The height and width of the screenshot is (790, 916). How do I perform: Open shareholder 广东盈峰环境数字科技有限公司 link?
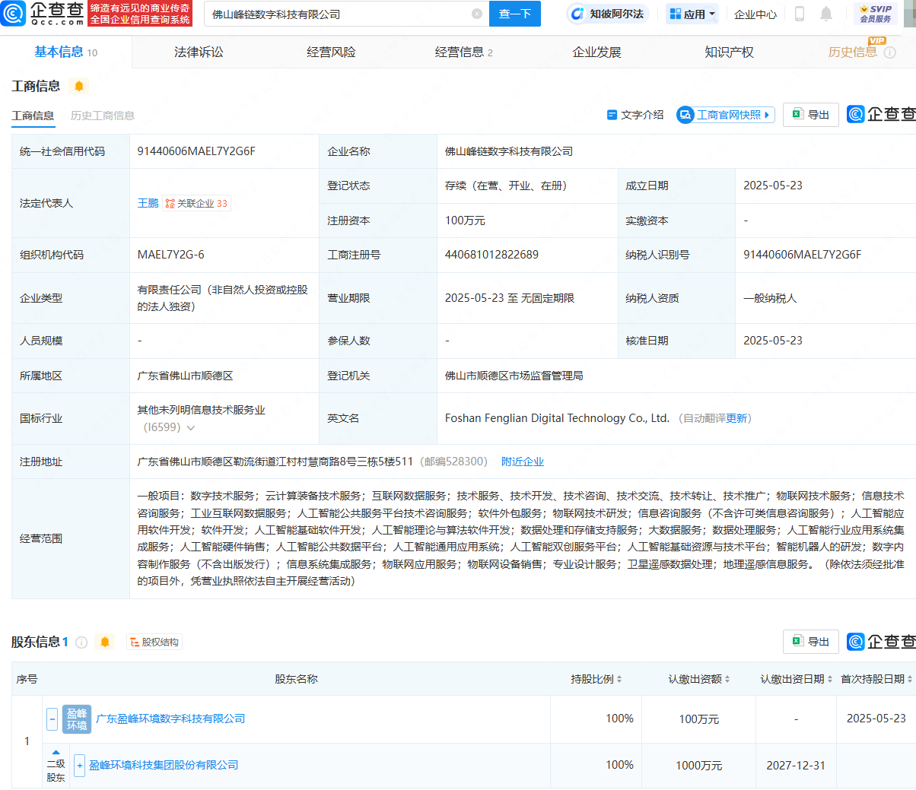(170, 719)
